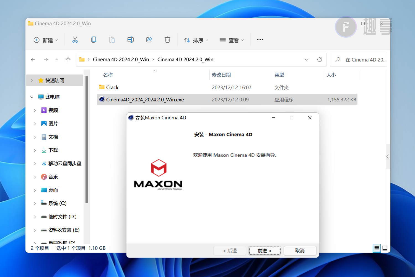Open 图片 folder in sidebar
The image size is (415, 277).
pos(53,124)
